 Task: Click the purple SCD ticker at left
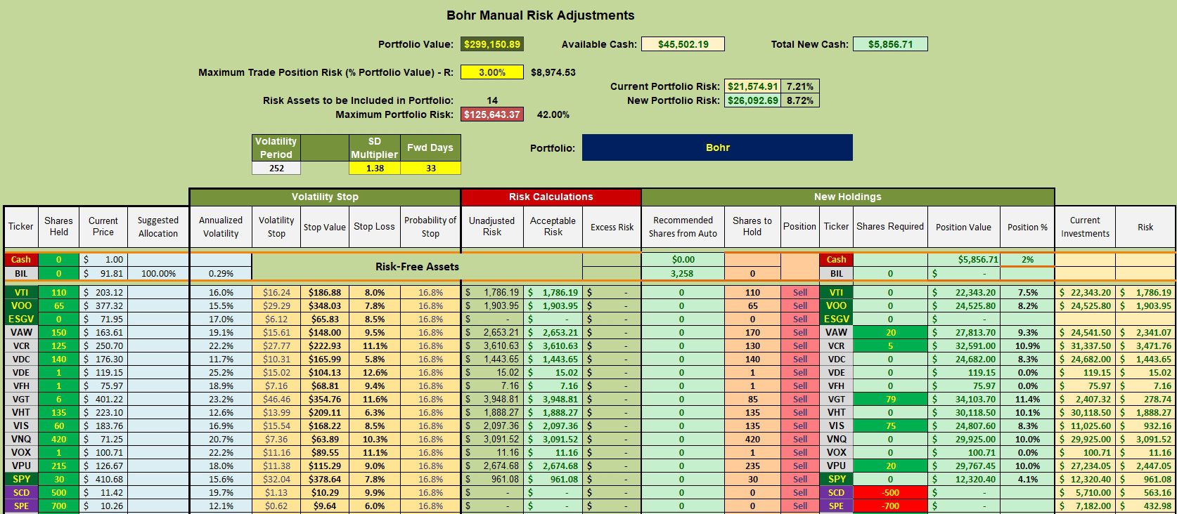coord(20,493)
